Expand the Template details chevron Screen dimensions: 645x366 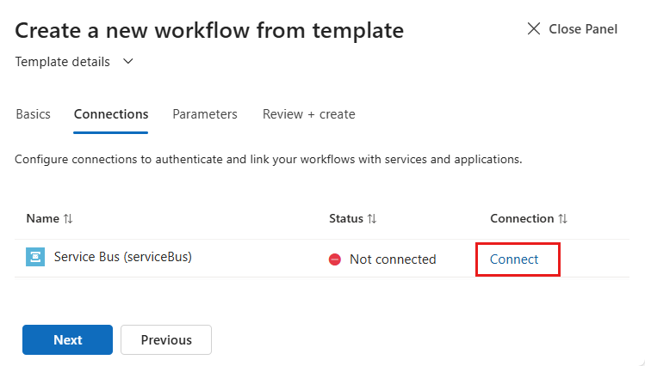coord(128,62)
